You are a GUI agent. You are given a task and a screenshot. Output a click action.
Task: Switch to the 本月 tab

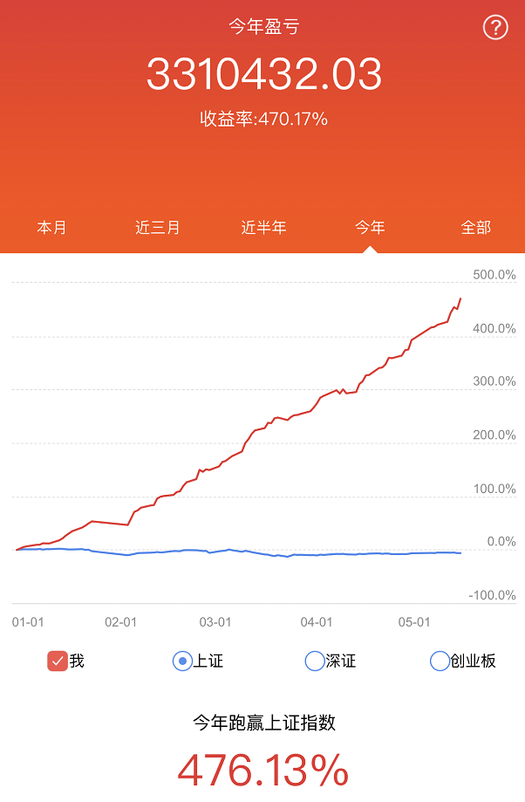point(51,228)
